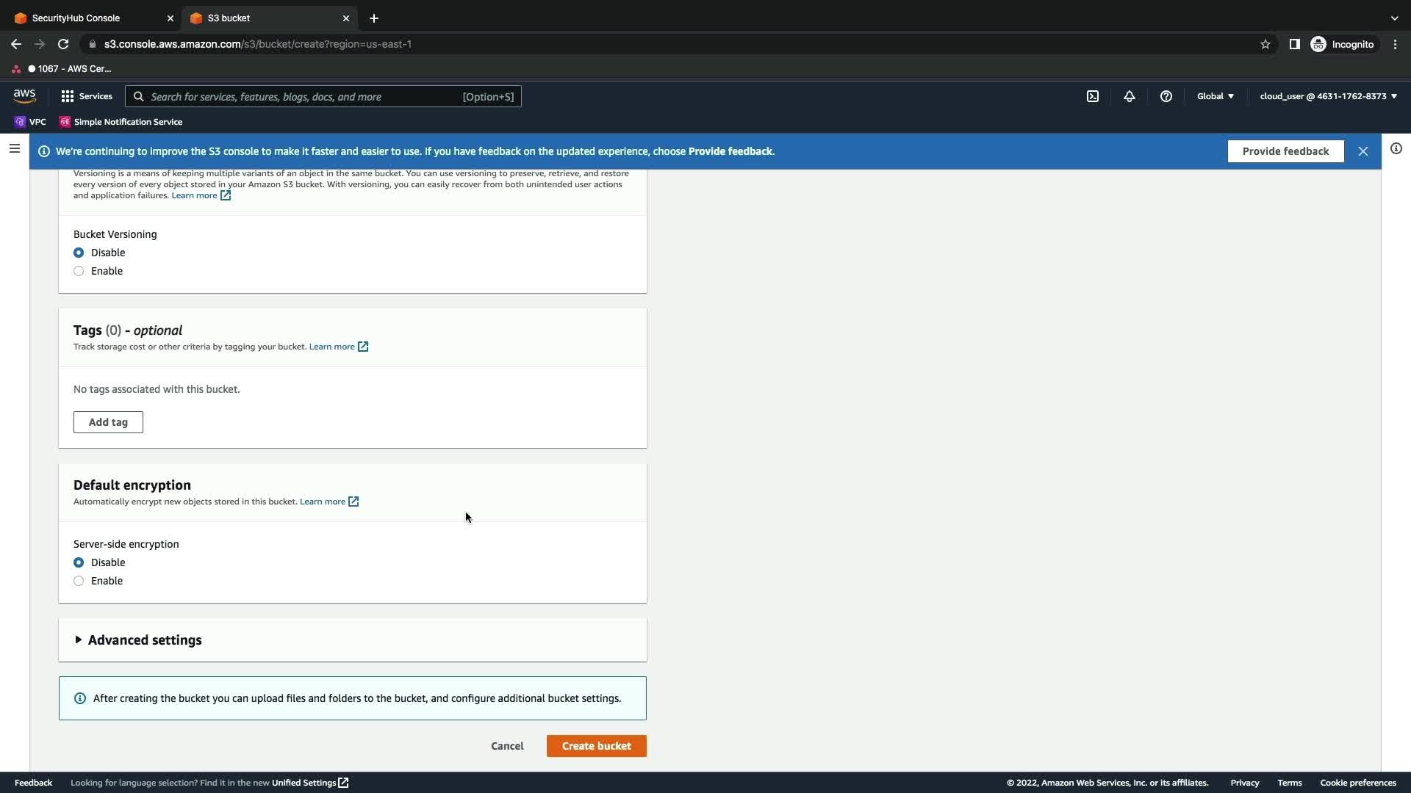
Task: Click the AWS logo home icon
Action: pyautogui.click(x=24, y=96)
